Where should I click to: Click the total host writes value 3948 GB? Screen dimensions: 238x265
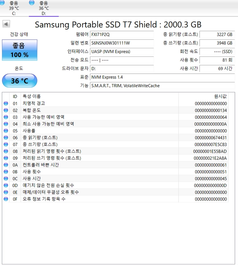point(217,43)
